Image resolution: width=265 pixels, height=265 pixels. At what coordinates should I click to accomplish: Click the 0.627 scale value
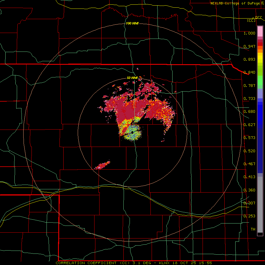249,125
